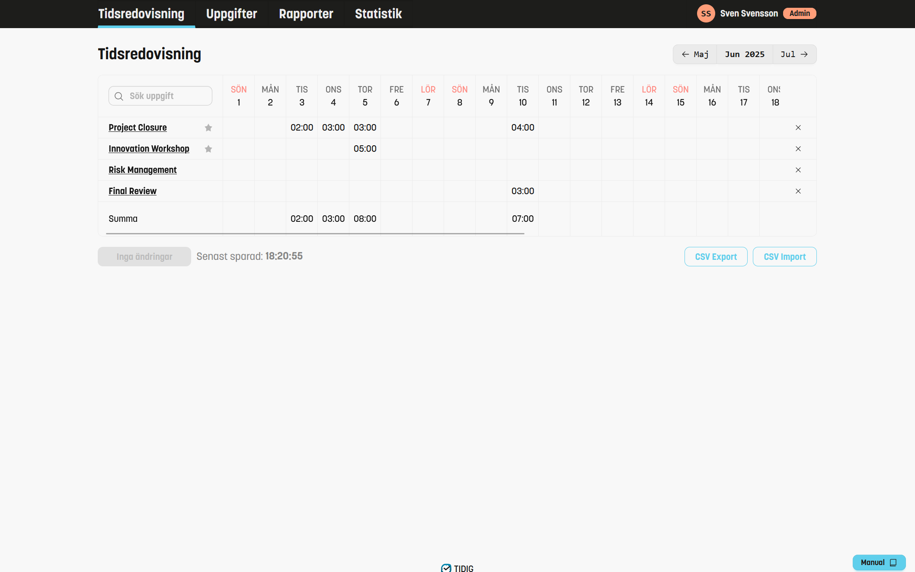
Task: Open the Risk Management task link
Action: (142, 170)
